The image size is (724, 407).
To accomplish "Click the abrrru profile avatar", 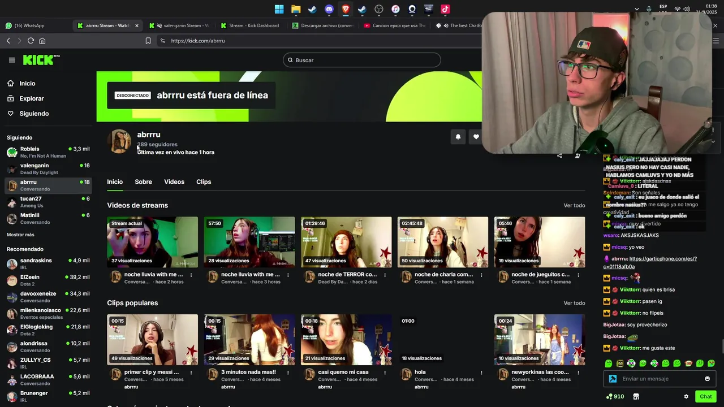I will 119,141.
